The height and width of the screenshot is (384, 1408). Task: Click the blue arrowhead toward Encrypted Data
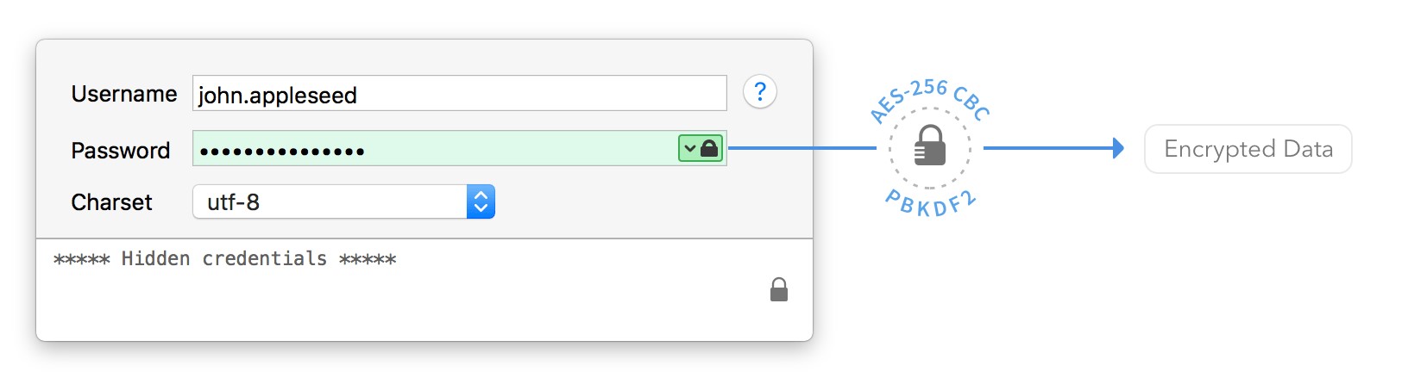click(1119, 148)
